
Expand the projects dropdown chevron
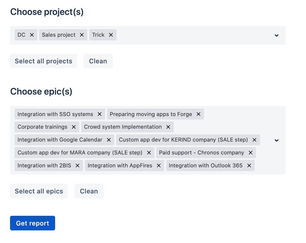pos(276,35)
